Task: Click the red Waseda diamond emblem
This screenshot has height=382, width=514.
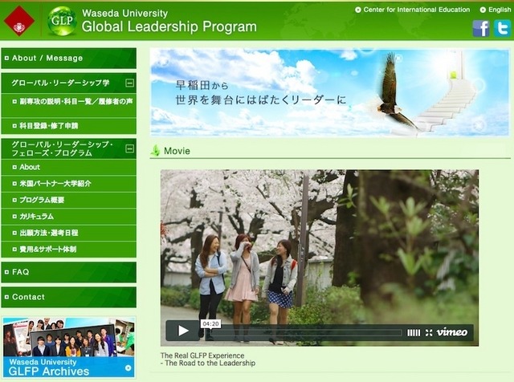Action: click(19, 21)
